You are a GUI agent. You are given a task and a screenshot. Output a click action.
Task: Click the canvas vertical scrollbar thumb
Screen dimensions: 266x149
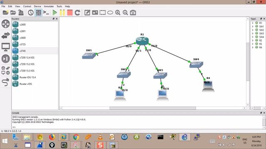(x=248, y=62)
